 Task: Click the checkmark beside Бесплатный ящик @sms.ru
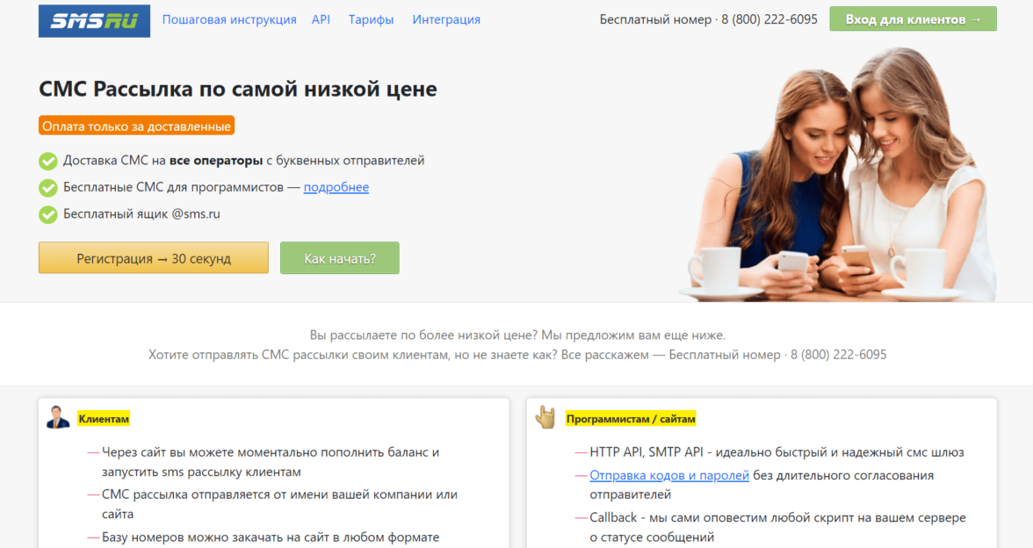(48, 214)
